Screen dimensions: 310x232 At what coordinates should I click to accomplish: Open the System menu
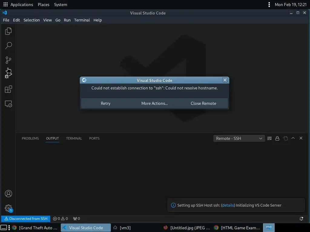coord(61,5)
